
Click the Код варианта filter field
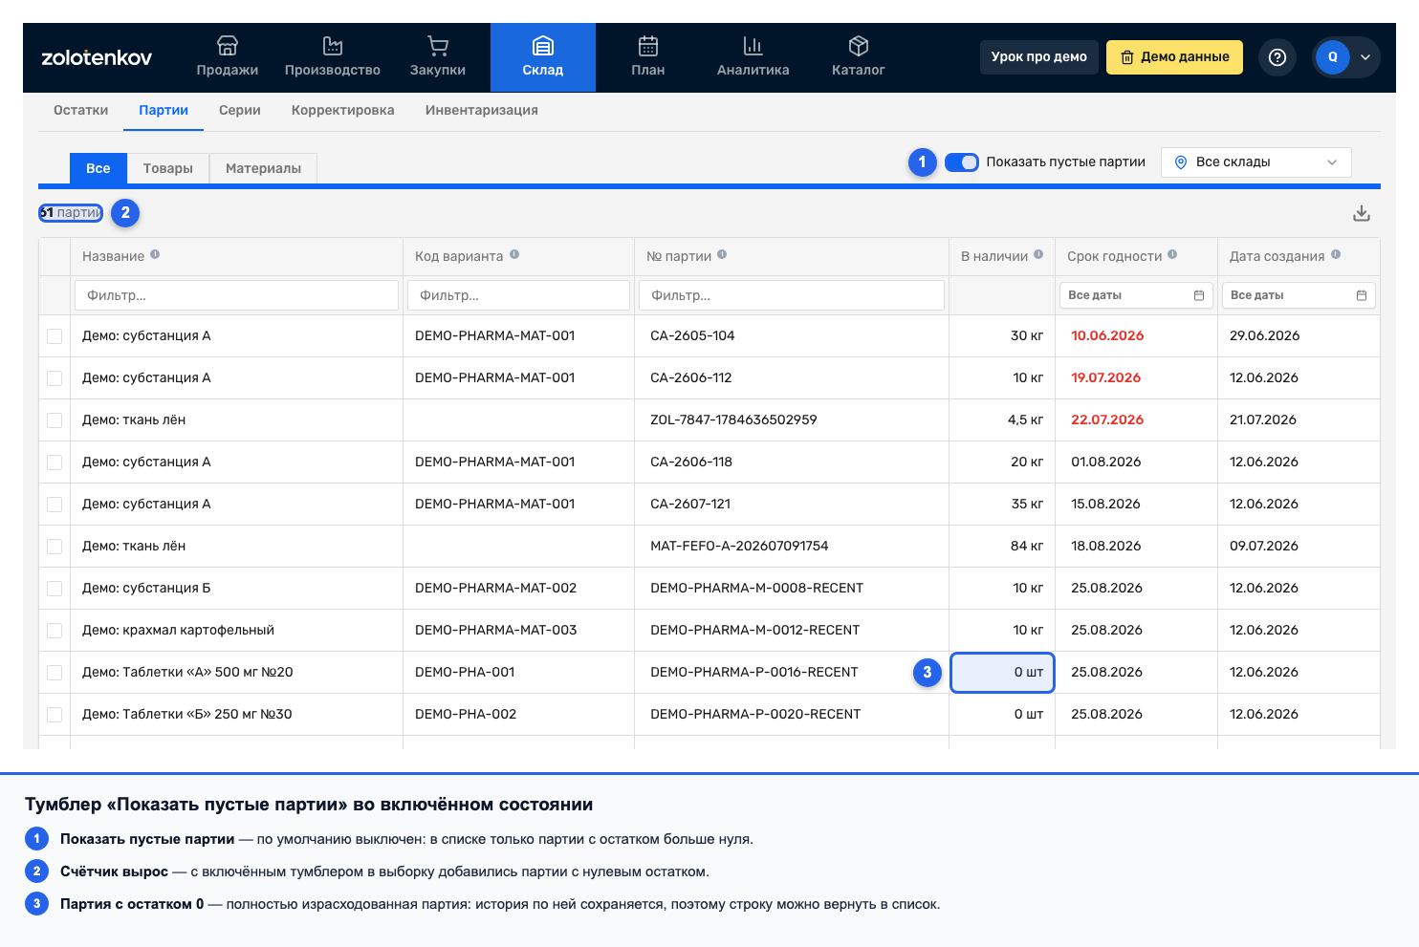[518, 295]
